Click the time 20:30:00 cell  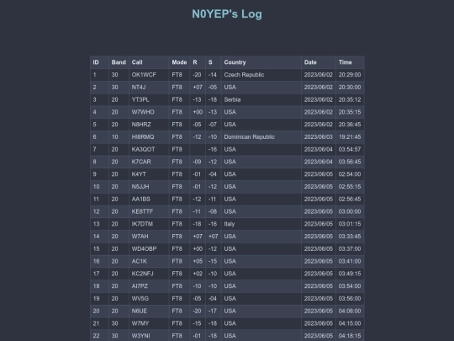pos(350,88)
